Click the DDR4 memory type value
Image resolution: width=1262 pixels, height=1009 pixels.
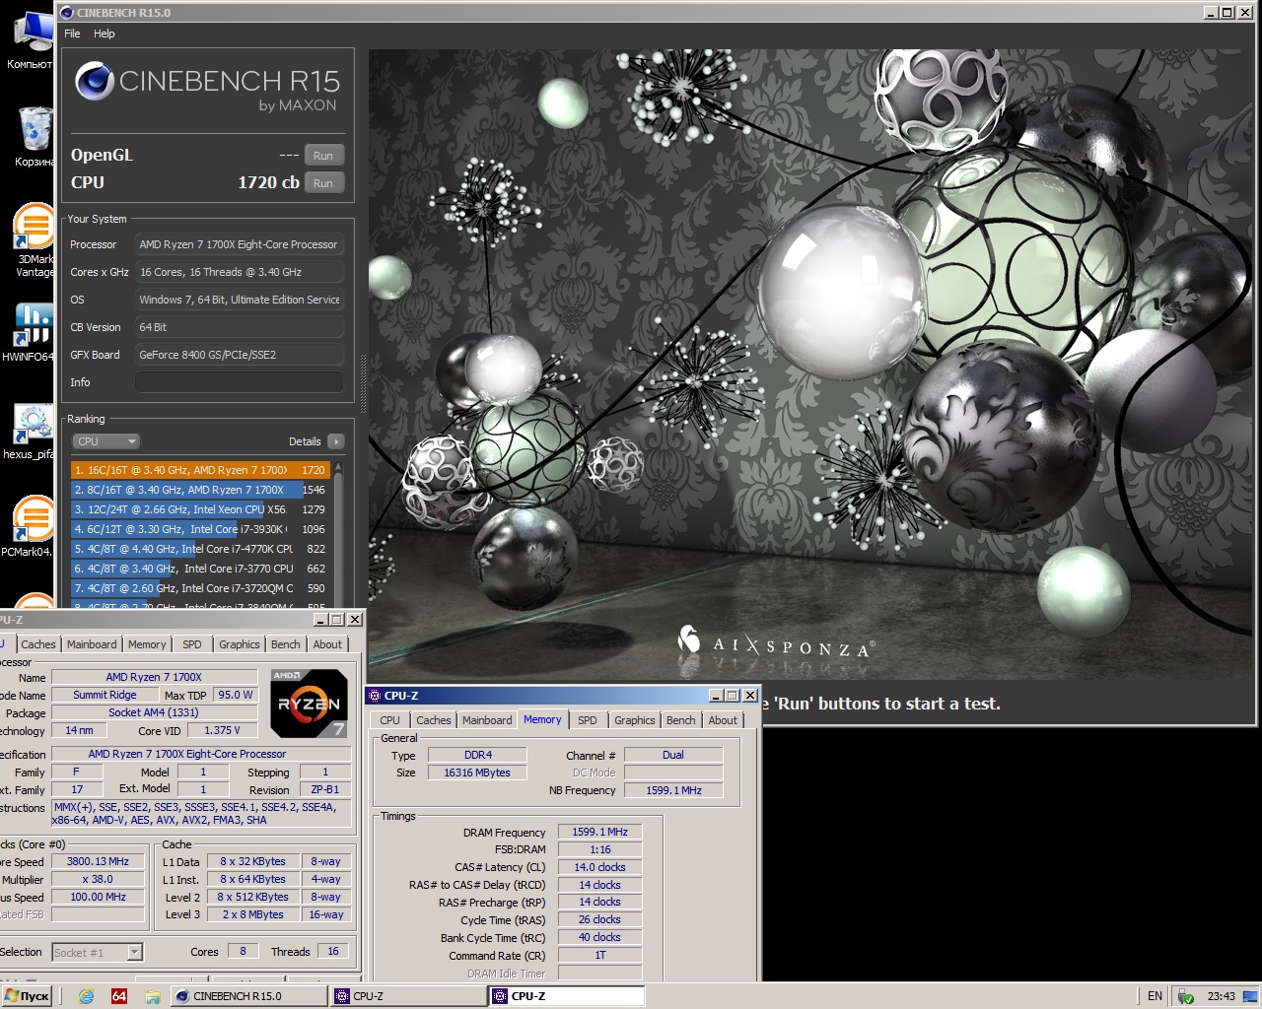[x=478, y=755]
